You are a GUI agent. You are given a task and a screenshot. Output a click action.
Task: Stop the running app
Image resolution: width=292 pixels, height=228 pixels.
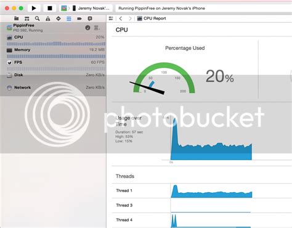tap(50, 8)
